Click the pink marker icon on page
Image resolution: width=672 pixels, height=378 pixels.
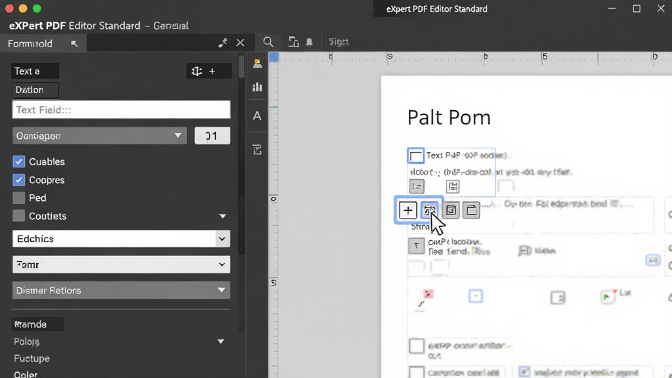pyautogui.click(x=428, y=293)
